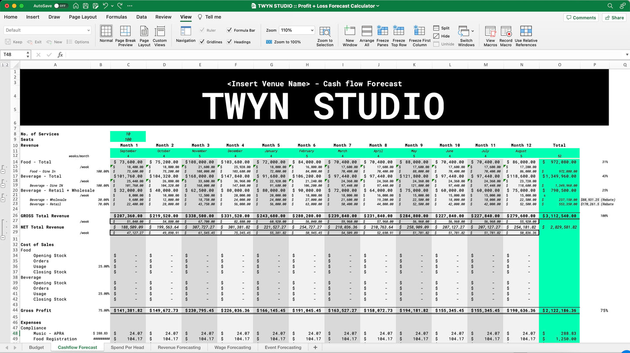
Task: Open the Formulas ribbon tab
Action: pyautogui.click(x=116, y=17)
